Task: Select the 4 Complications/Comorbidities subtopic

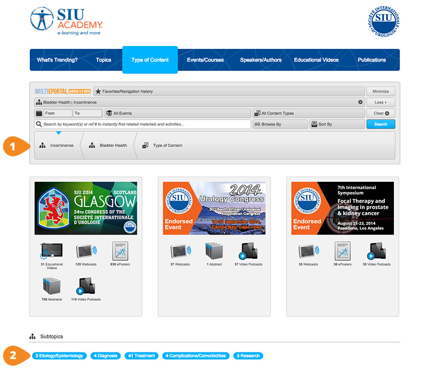Action: (x=196, y=356)
